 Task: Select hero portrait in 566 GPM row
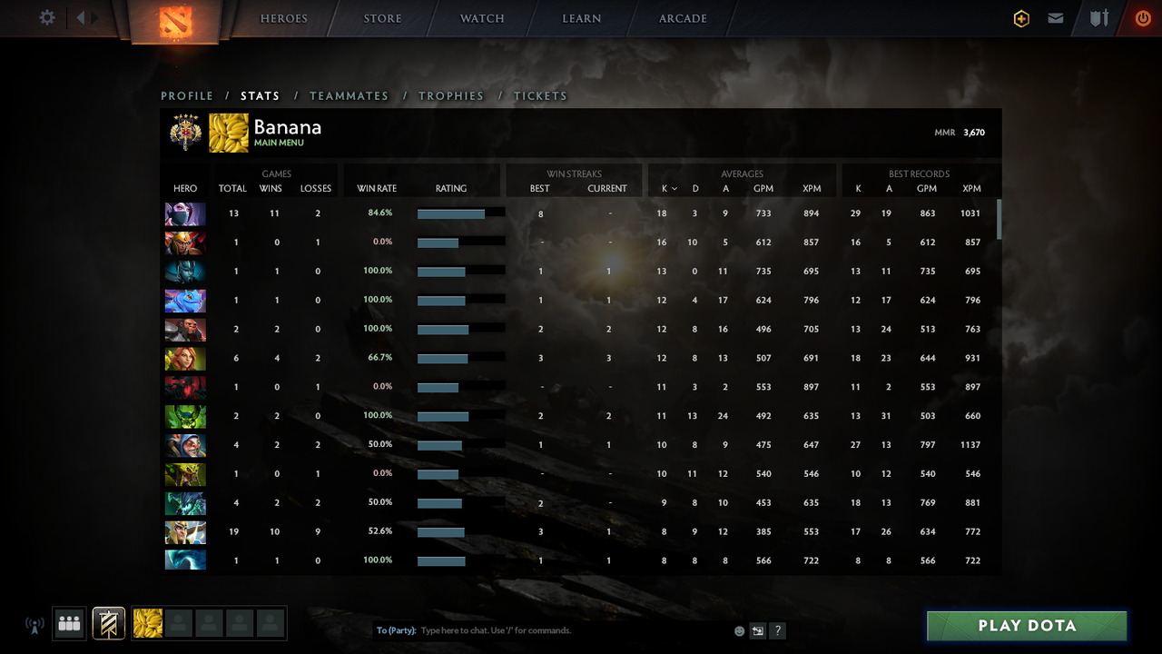coord(185,560)
